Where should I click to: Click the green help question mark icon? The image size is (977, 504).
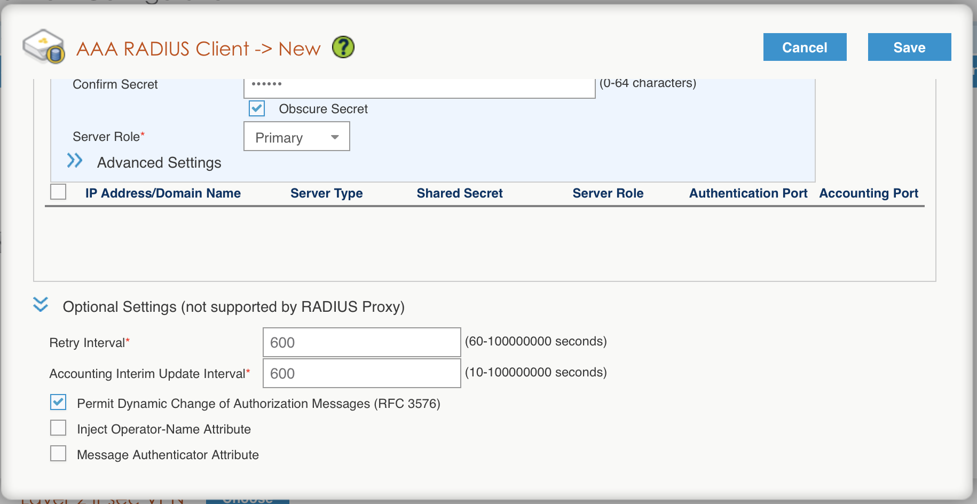(x=343, y=48)
